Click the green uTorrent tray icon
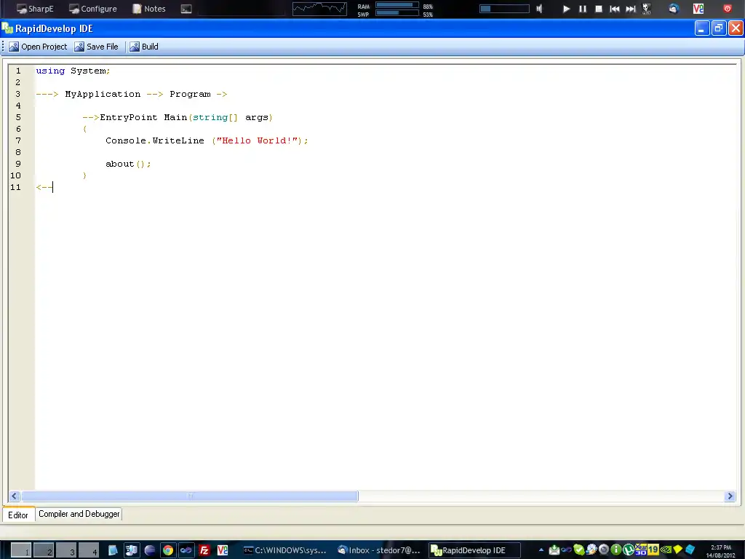Image resolution: width=745 pixels, height=559 pixels. click(628, 550)
